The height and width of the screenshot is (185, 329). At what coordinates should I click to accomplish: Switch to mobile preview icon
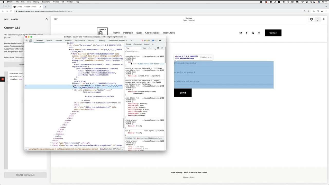(317, 19)
